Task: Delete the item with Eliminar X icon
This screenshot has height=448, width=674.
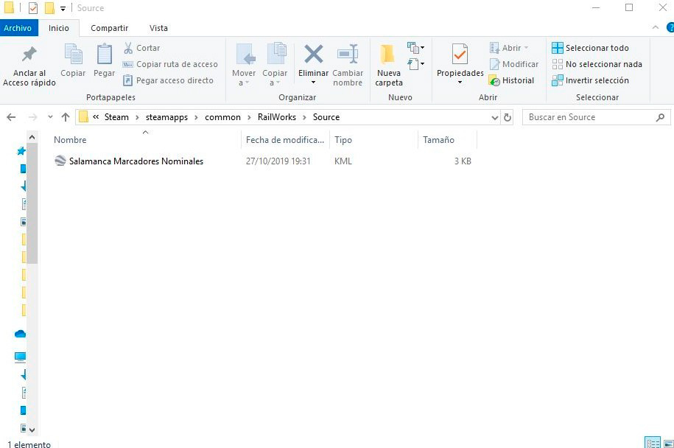Action: [313, 55]
